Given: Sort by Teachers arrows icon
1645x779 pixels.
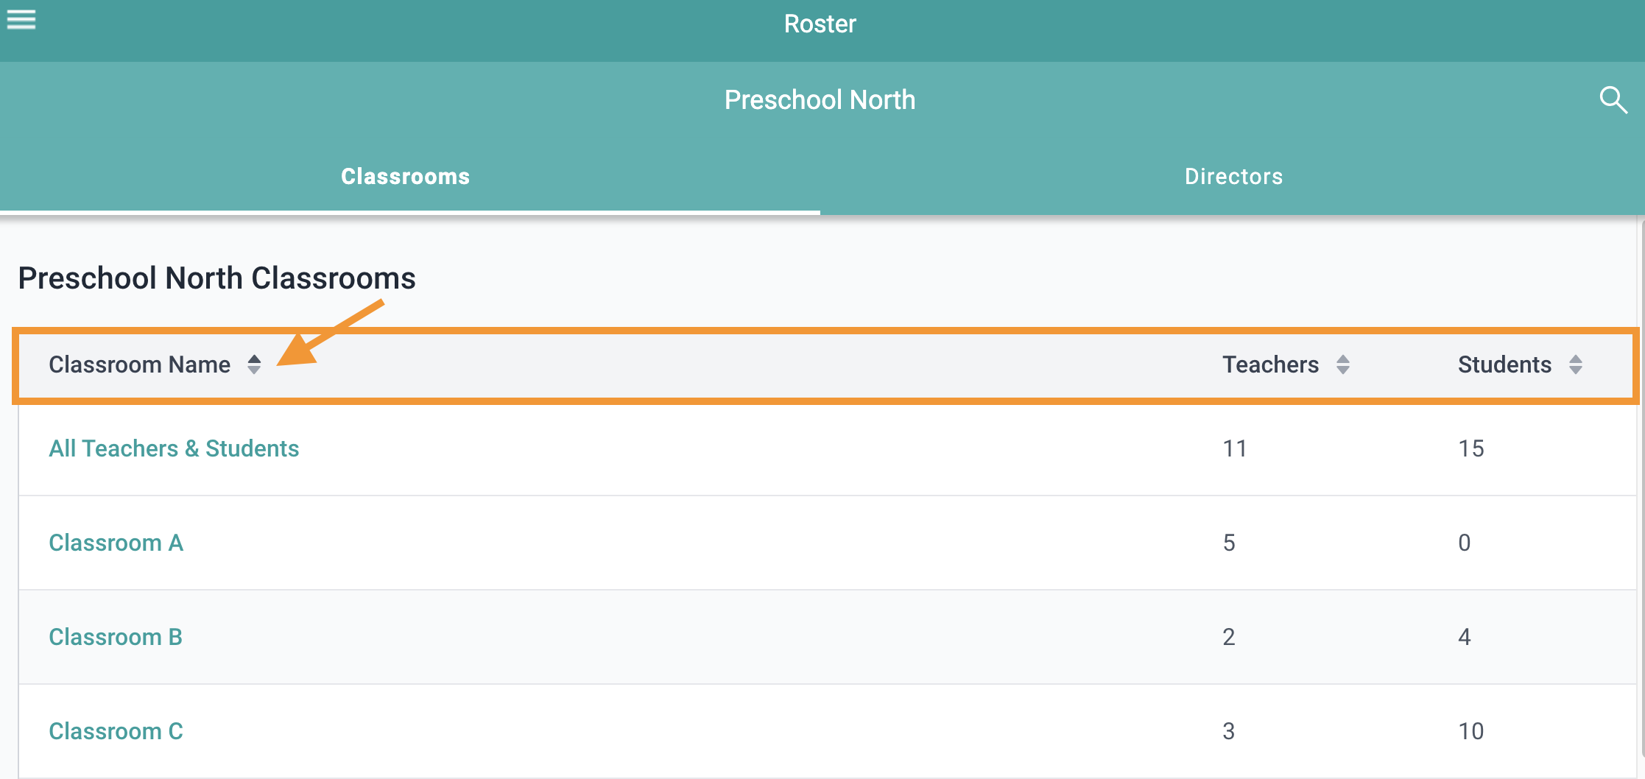Looking at the screenshot, I should 1343,364.
